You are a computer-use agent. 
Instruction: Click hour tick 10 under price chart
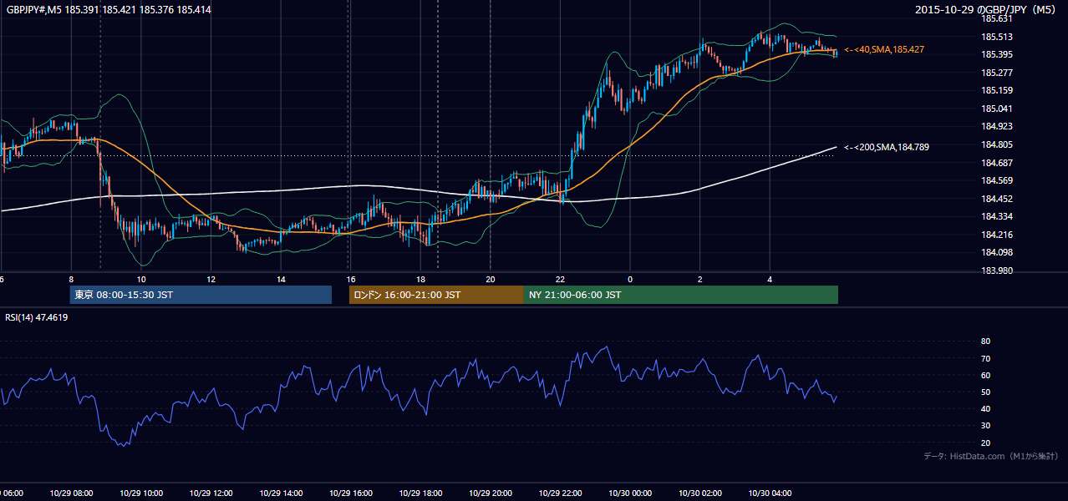(x=141, y=280)
